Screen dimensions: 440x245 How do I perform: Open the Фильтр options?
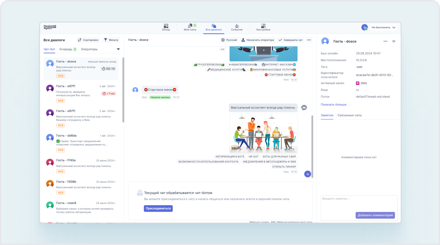coord(111,40)
